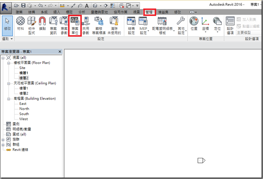
Task: Select the Tag by Category tool
Action: tap(80, 6)
